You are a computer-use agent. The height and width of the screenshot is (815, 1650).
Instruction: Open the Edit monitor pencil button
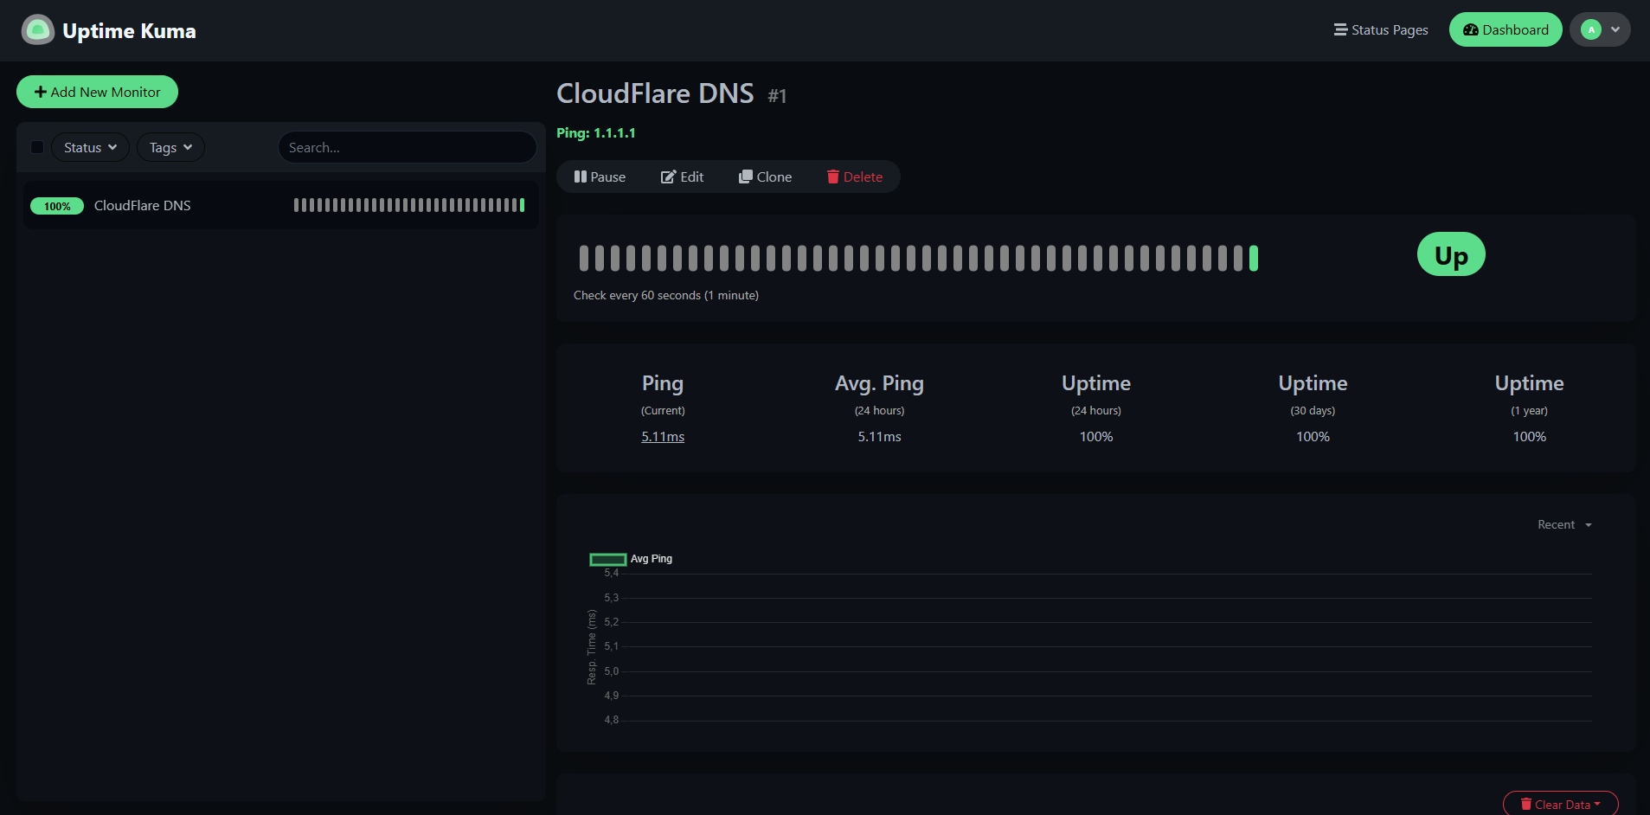coord(682,176)
